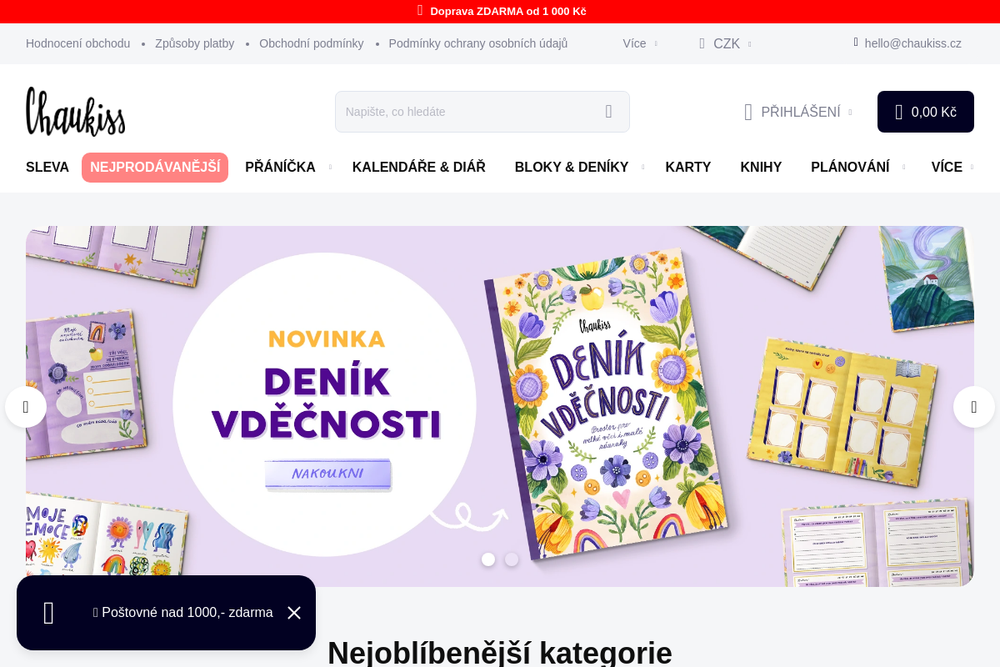This screenshot has height=667, width=1000.
Task: Open the shopping cart showing 0,00 Kč
Action: (x=926, y=112)
